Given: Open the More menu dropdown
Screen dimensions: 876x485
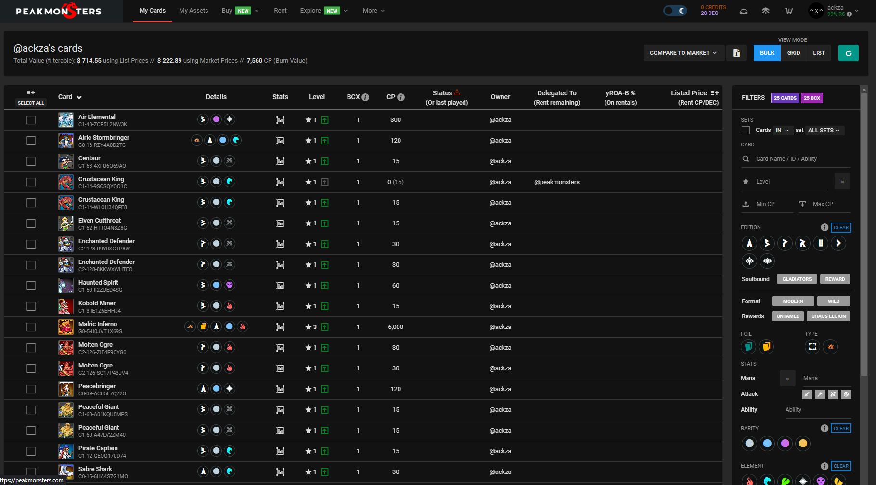Looking at the screenshot, I should [374, 11].
